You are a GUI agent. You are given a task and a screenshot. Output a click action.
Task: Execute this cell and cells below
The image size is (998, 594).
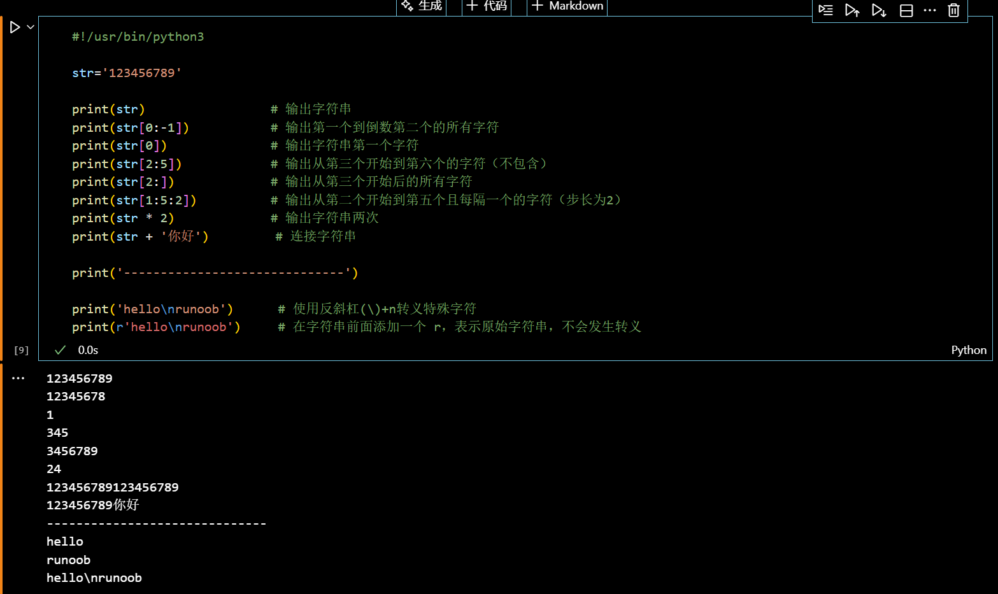(879, 10)
